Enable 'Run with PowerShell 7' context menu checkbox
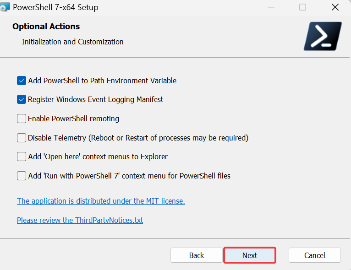The image size is (351, 270). [22, 176]
